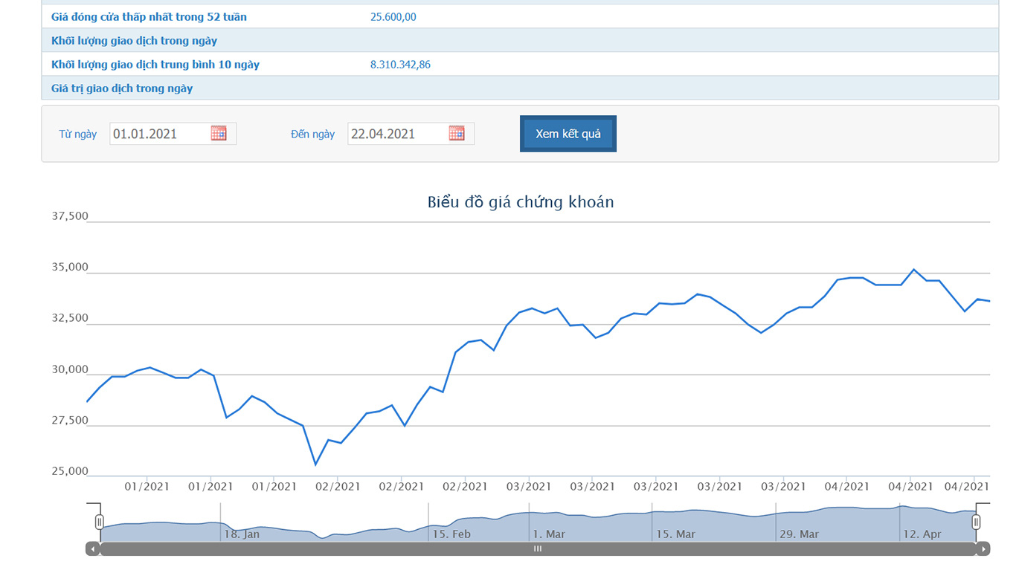1016x570 pixels.
Task: Click the chart title "Biểu đồ giá chứng khoán"
Action: click(x=521, y=202)
